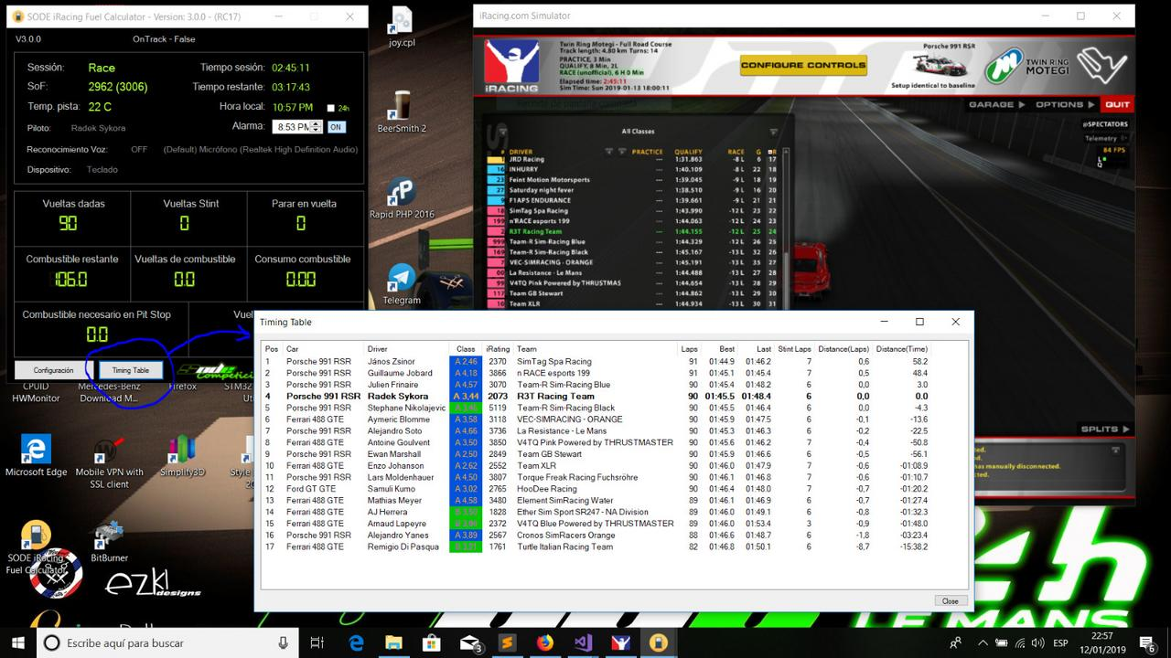
Task: Open Mail app from taskbar
Action: 470,642
